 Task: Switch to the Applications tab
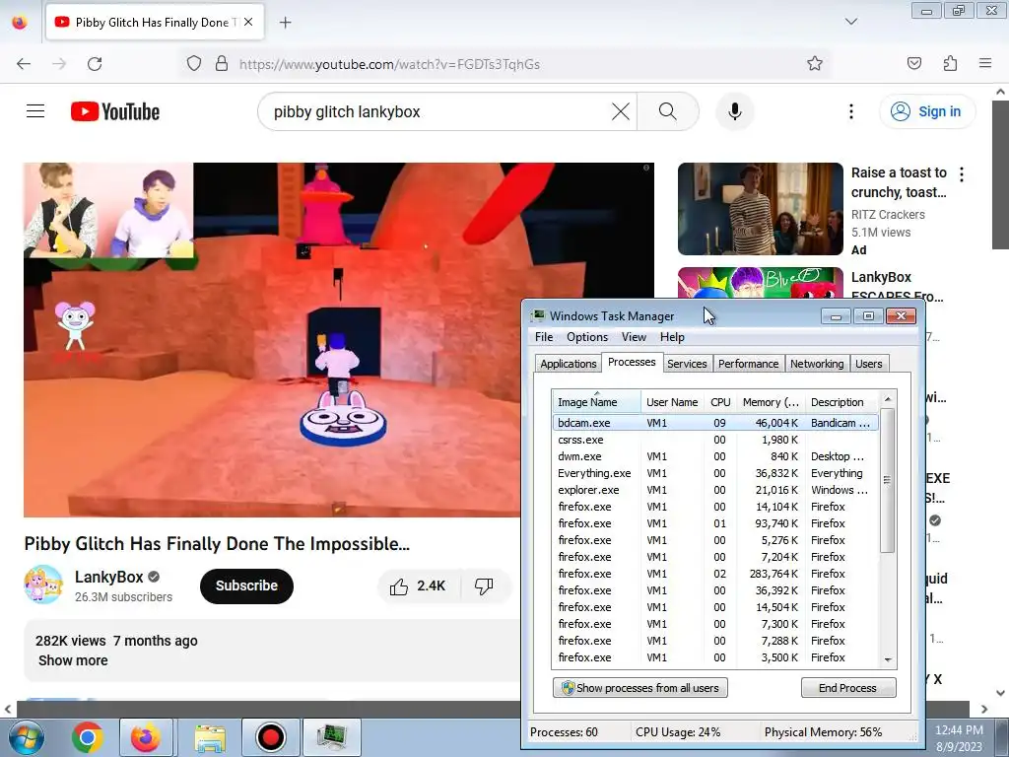pos(569,364)
